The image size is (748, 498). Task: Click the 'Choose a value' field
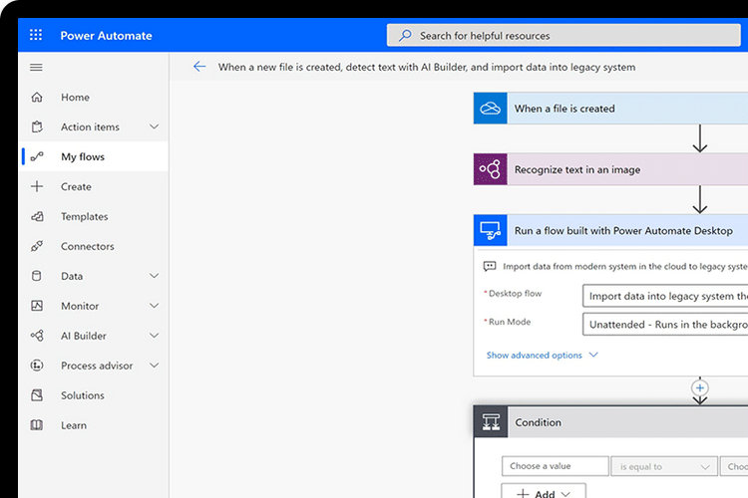click(556, 466)
